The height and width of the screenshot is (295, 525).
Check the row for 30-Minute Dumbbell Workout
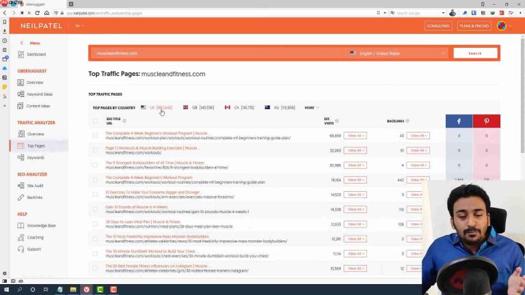click(96, 253)
